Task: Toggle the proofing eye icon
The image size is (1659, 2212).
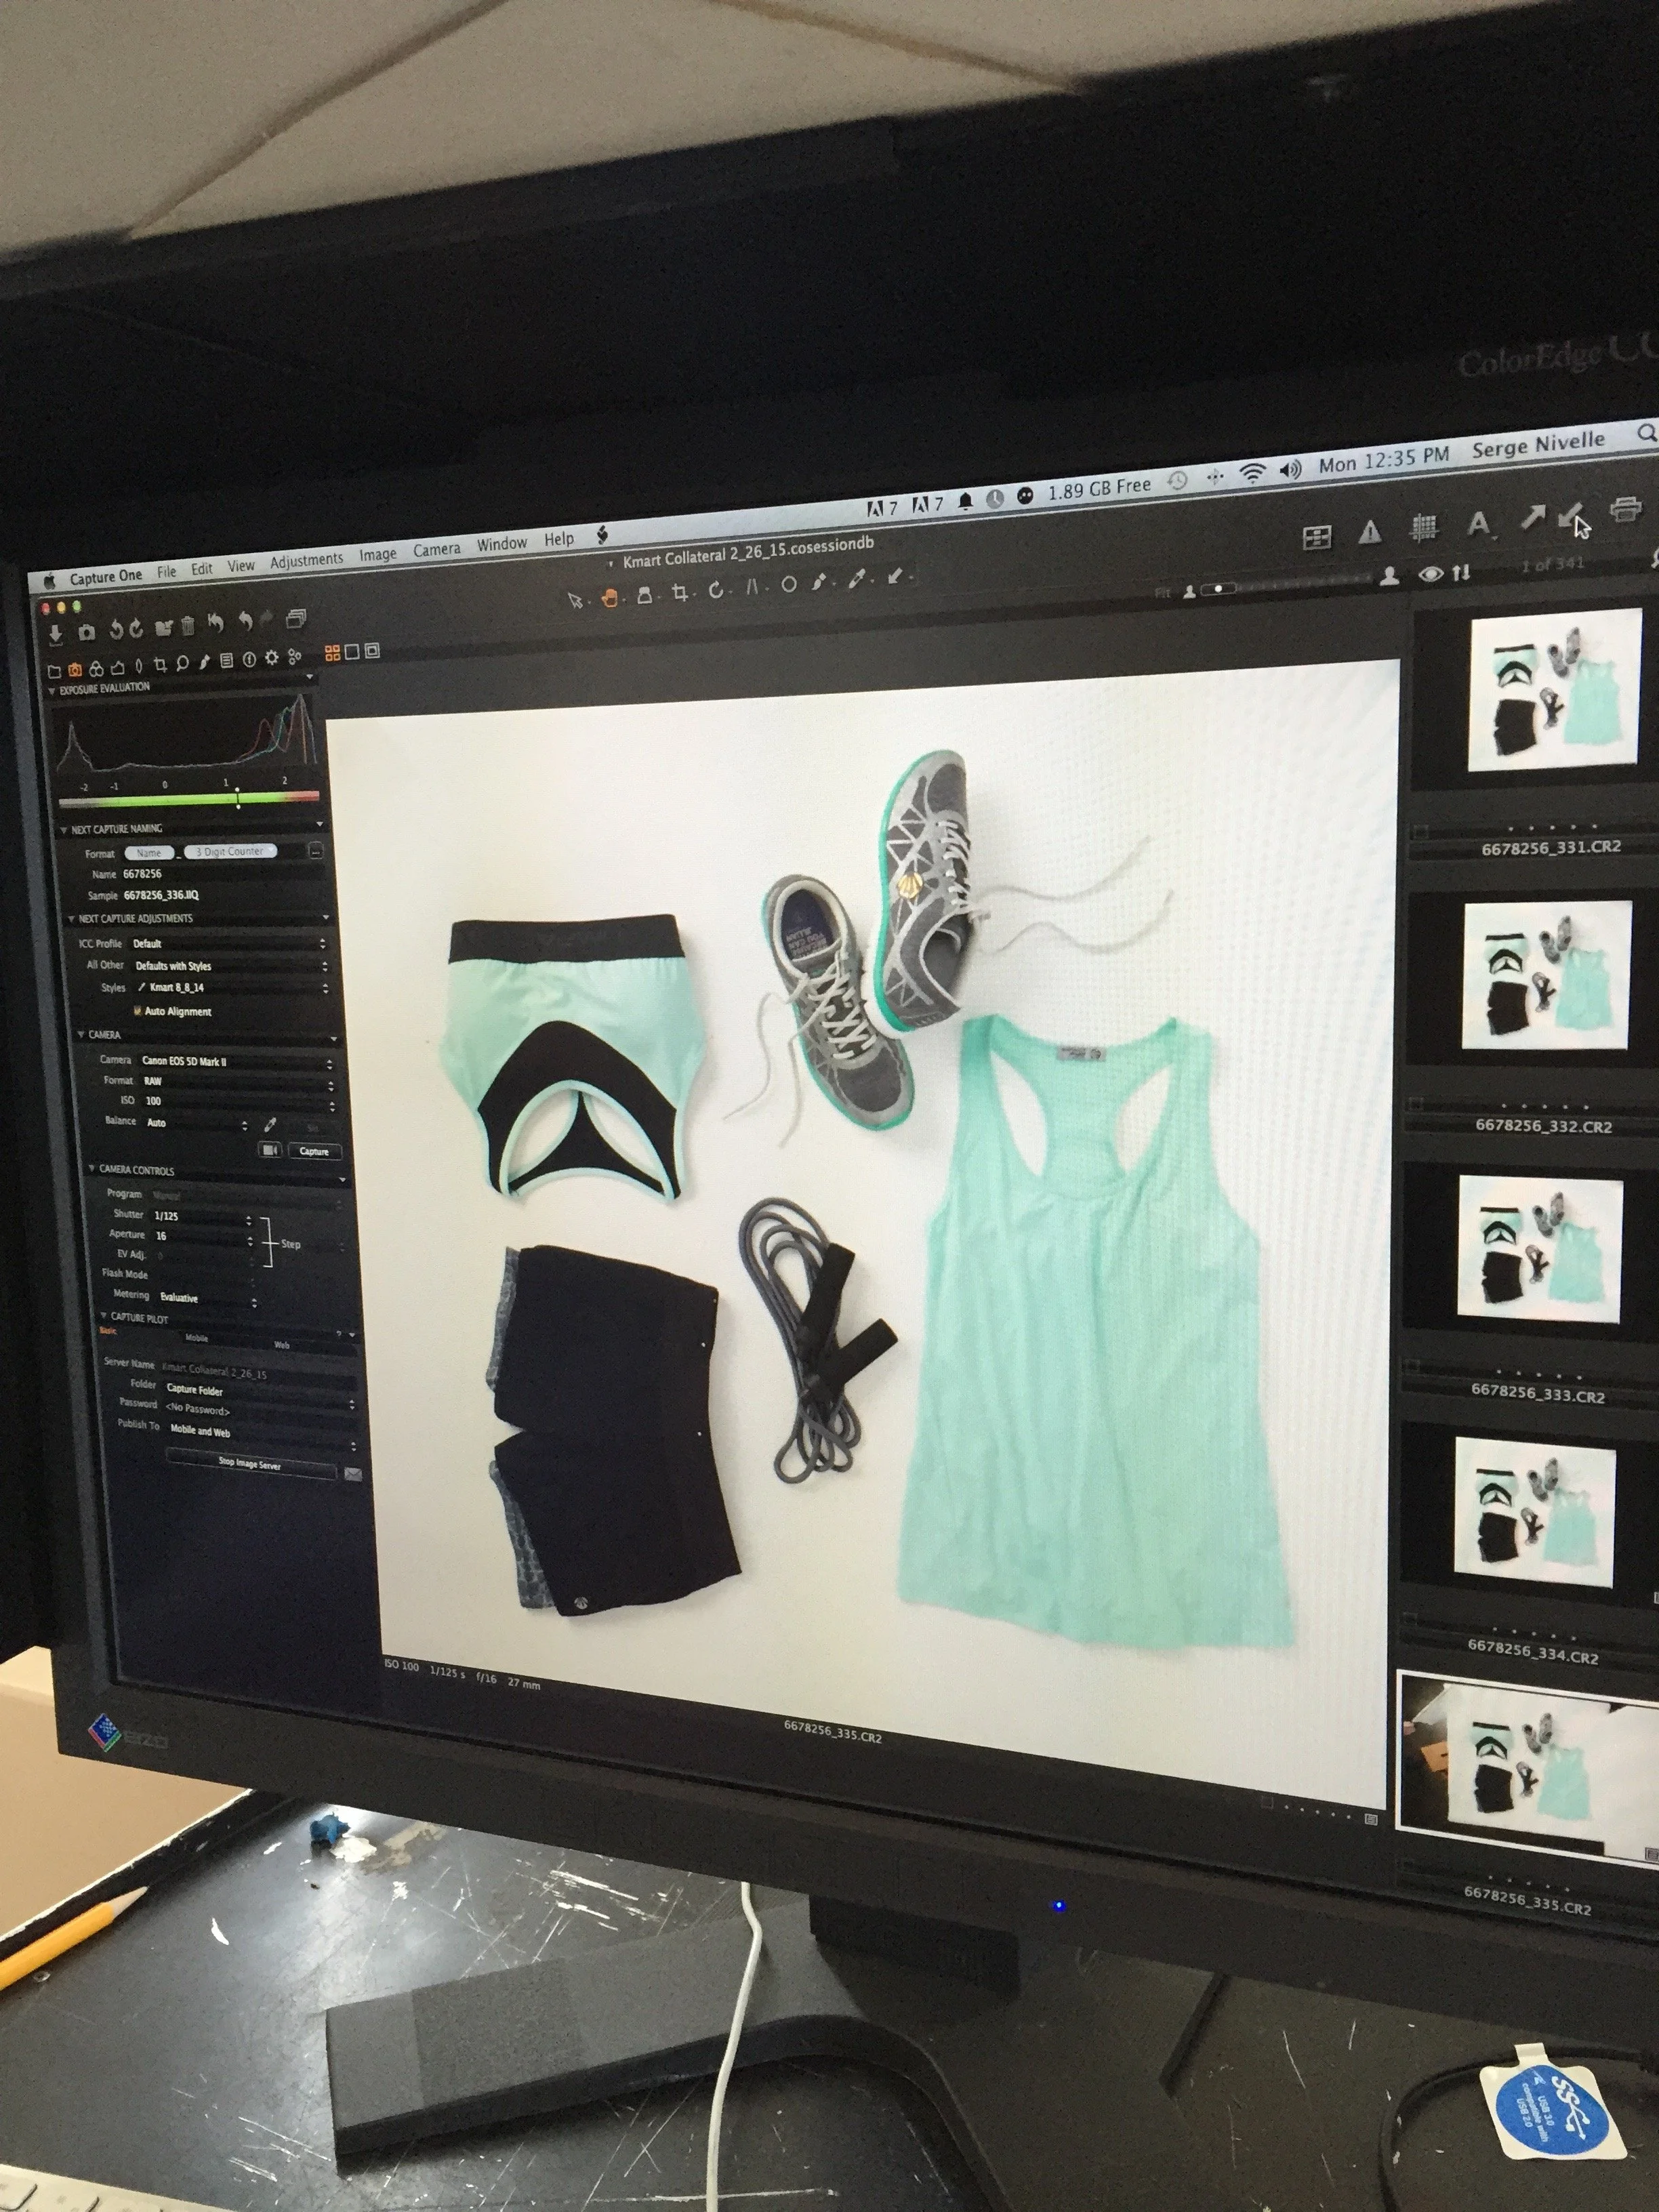Action: tap(1431, 573)
